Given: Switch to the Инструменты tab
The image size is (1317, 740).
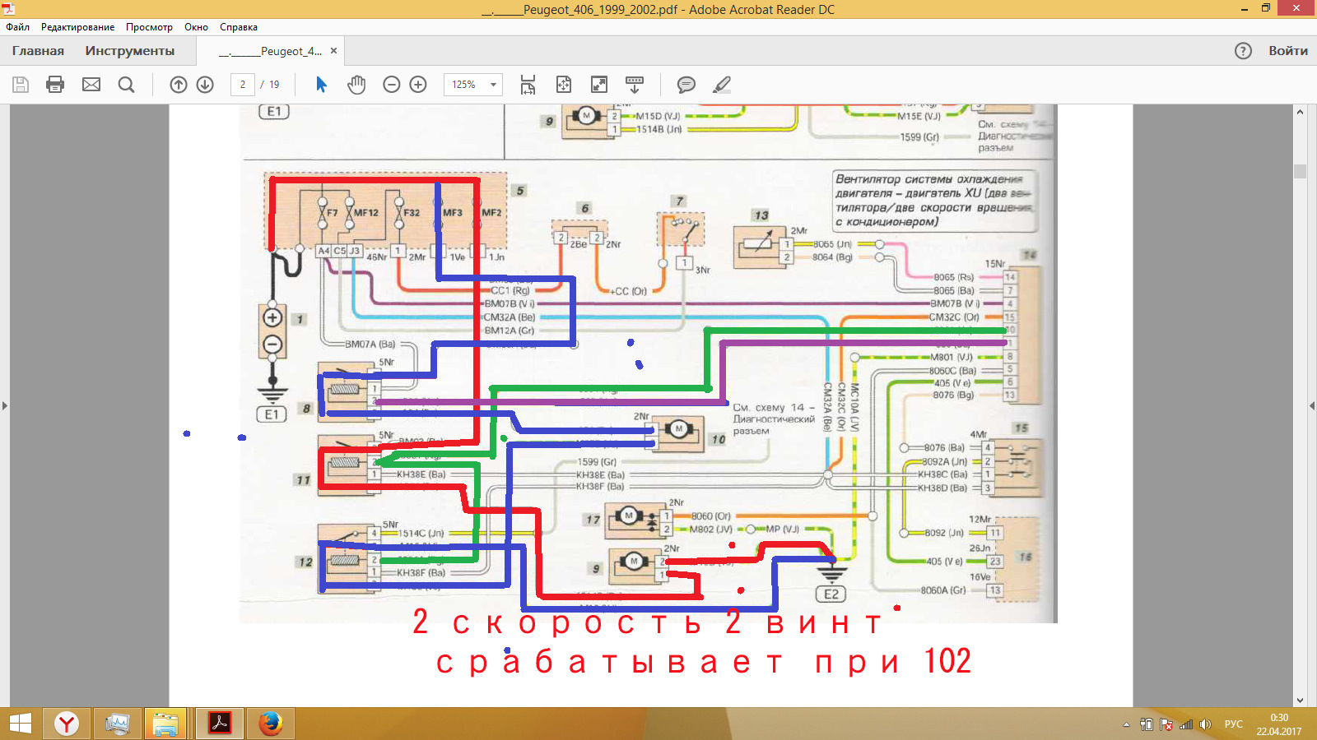Looking at the screenshot, I should pyautogui.click(x=129, y=51).
